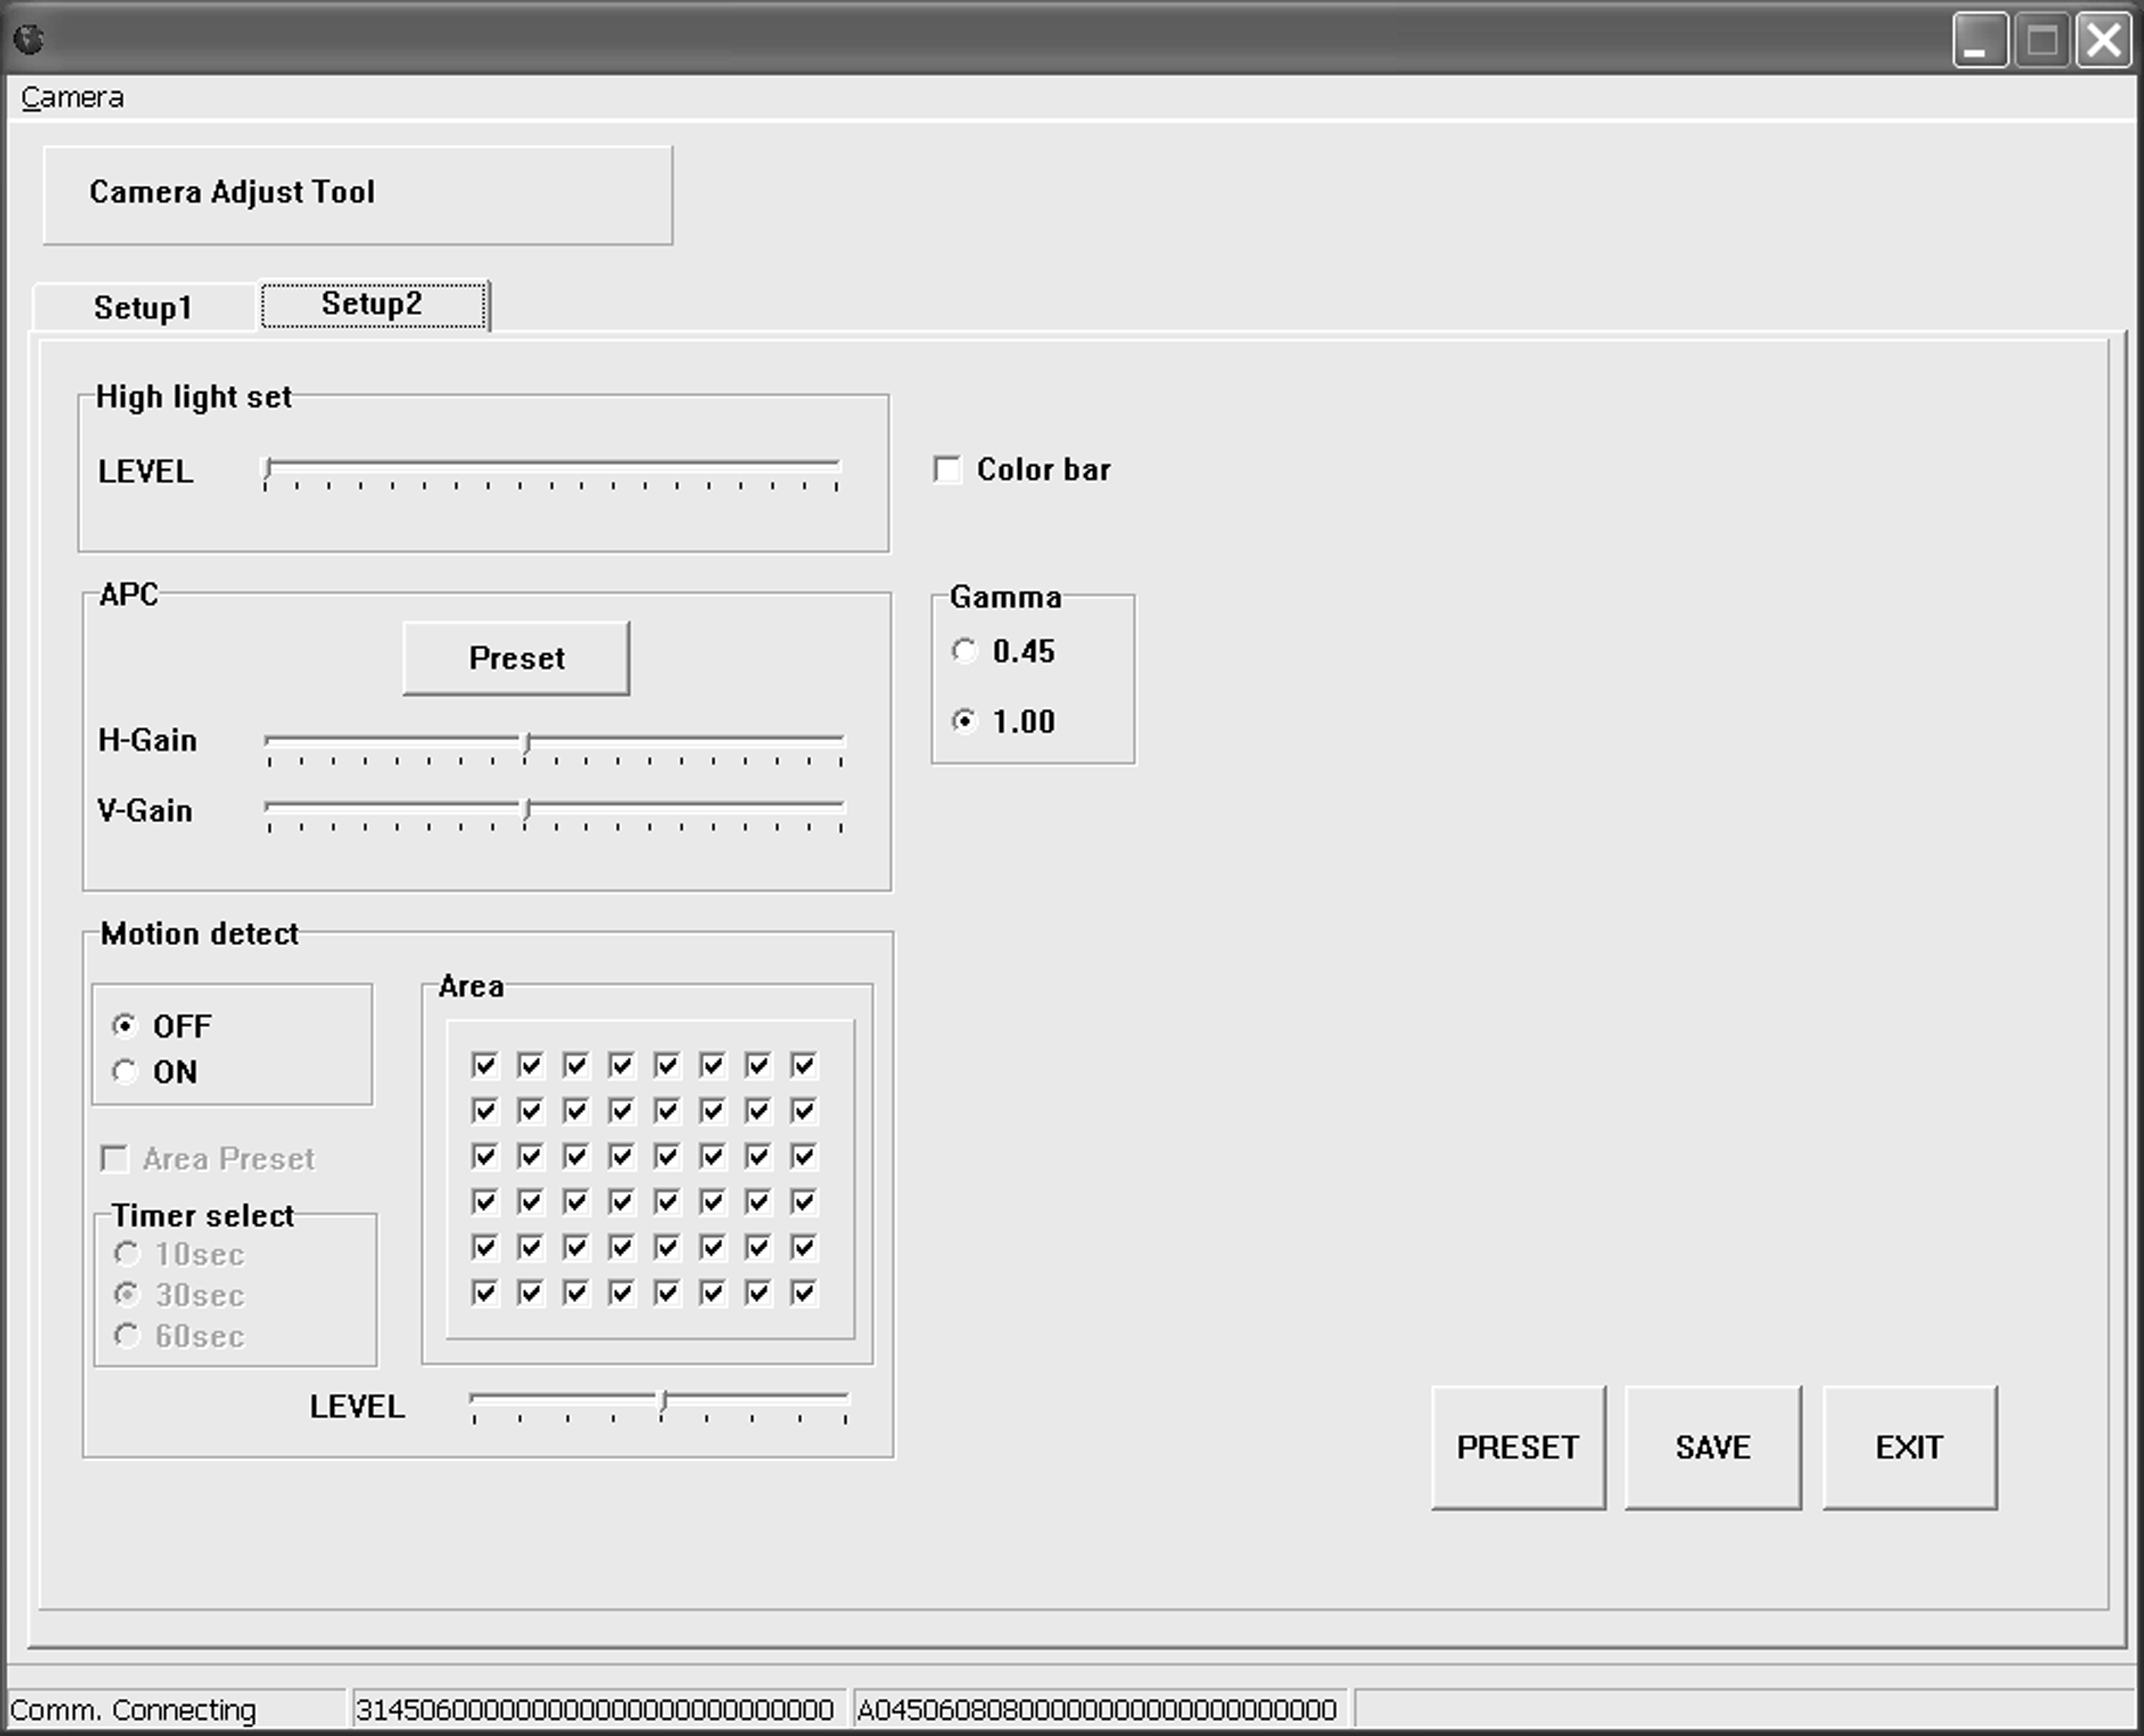Select Motion detect OFF option

pyautogui.click(x=125, y=1026)
